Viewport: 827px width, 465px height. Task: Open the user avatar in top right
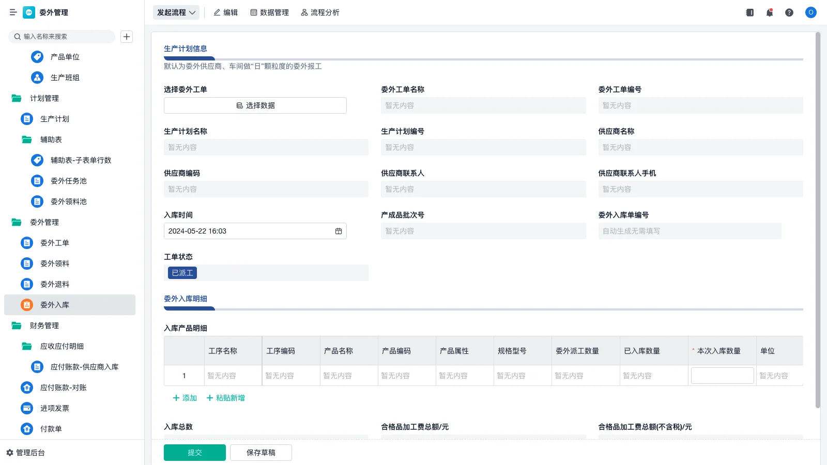pos(810,12)
